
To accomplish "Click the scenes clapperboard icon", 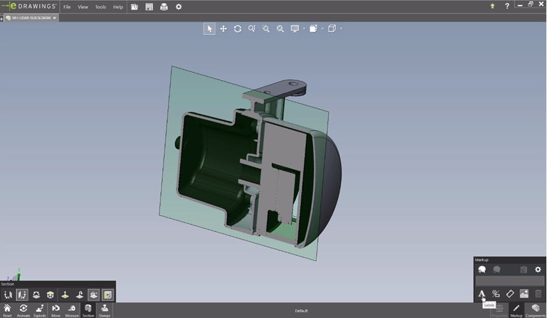I will 314,29.
